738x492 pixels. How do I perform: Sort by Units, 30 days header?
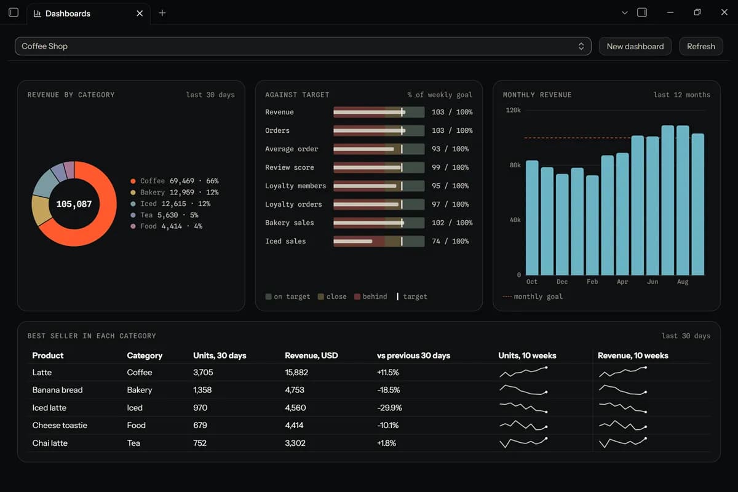click(x=220, y=355)
